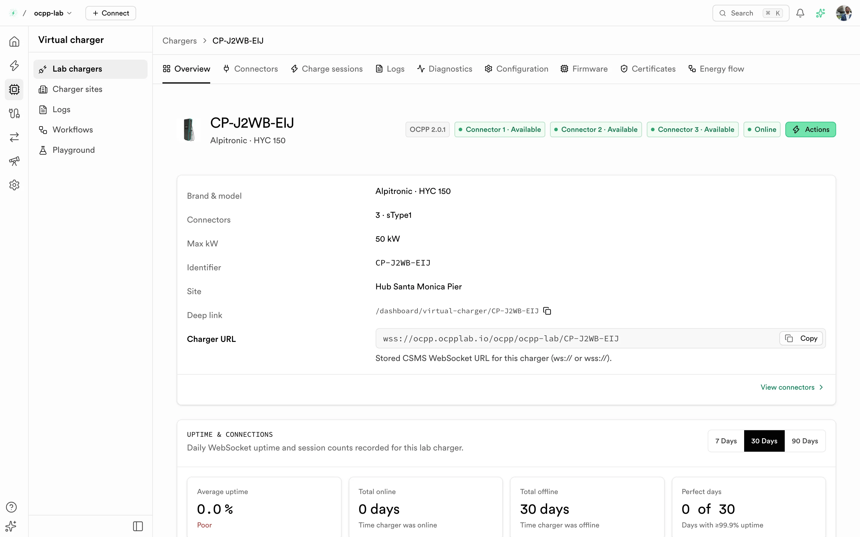860x537 pixels.
Task: Copy the Charger URL
Action: (801, 339)
